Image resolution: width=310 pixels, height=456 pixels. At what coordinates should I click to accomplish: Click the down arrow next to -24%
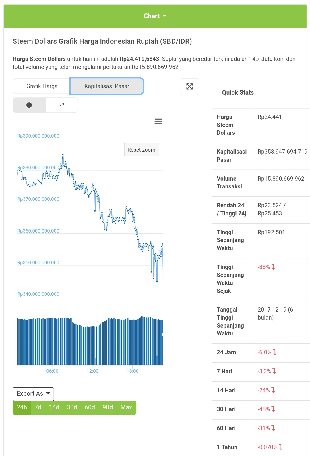(x=273, y=390)
